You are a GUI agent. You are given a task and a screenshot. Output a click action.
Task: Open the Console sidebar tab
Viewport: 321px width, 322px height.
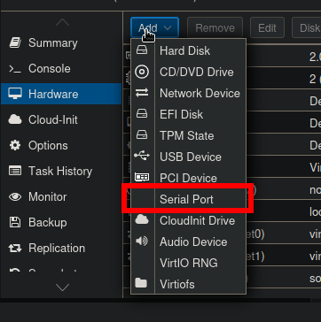click(x=61, y=69)
